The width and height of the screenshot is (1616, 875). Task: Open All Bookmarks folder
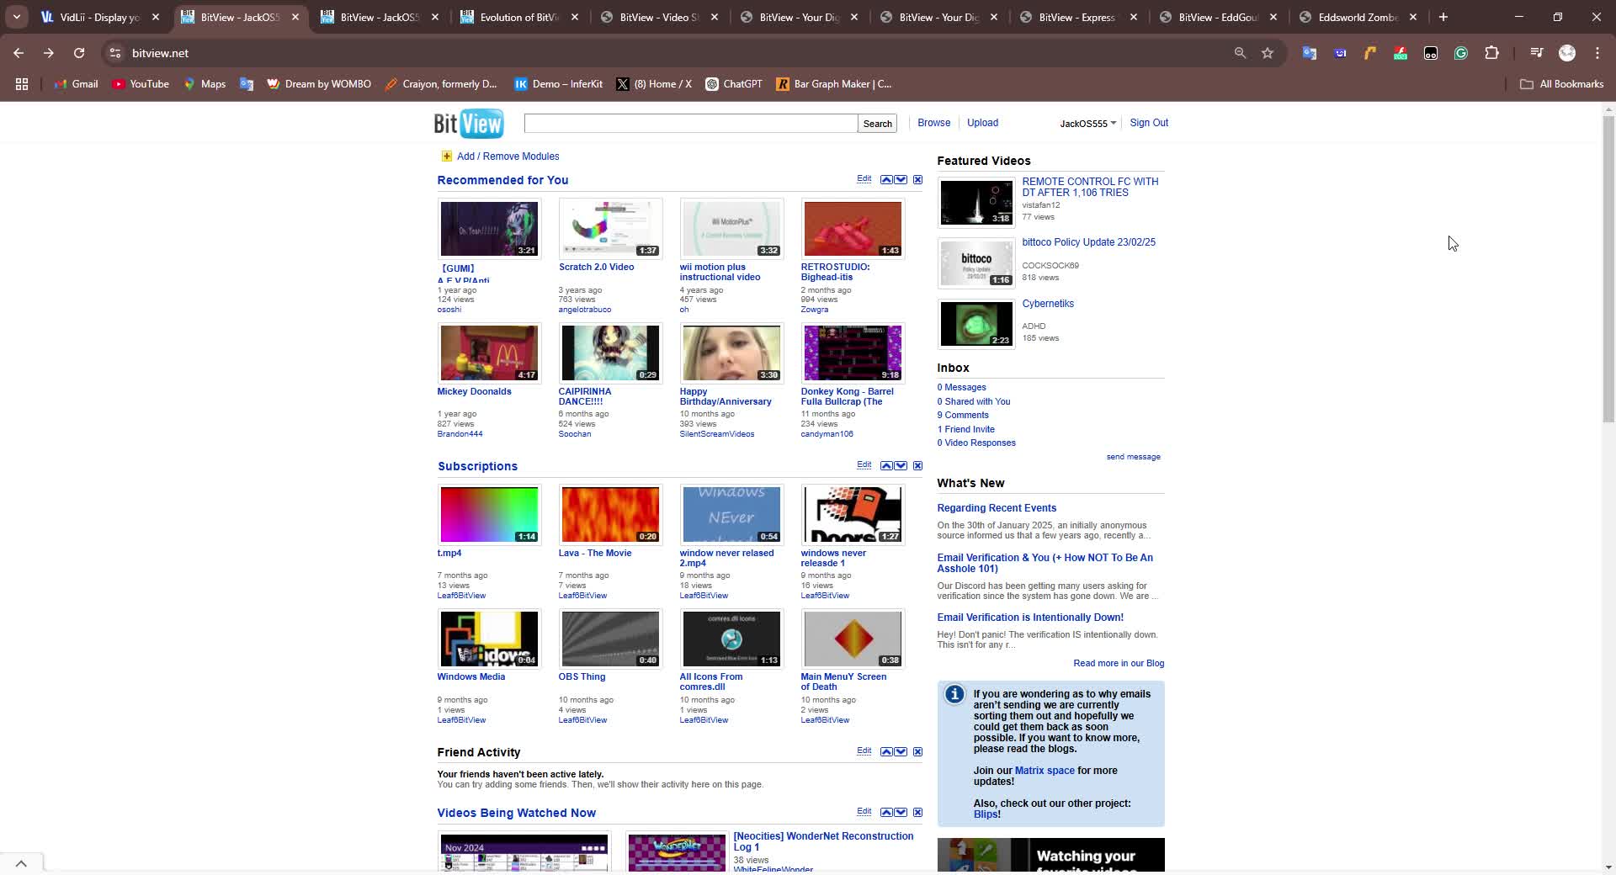click(x=1561, y=84)
